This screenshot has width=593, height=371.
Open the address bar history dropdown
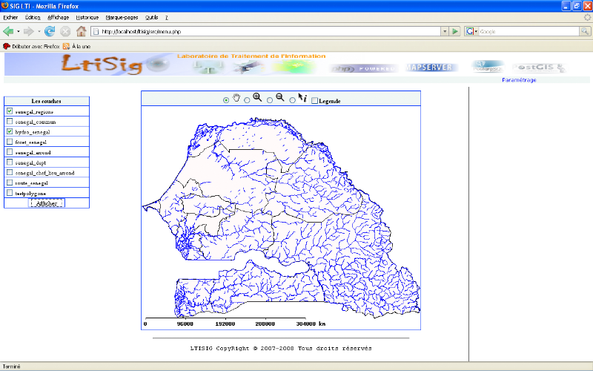tap(445, 31)
